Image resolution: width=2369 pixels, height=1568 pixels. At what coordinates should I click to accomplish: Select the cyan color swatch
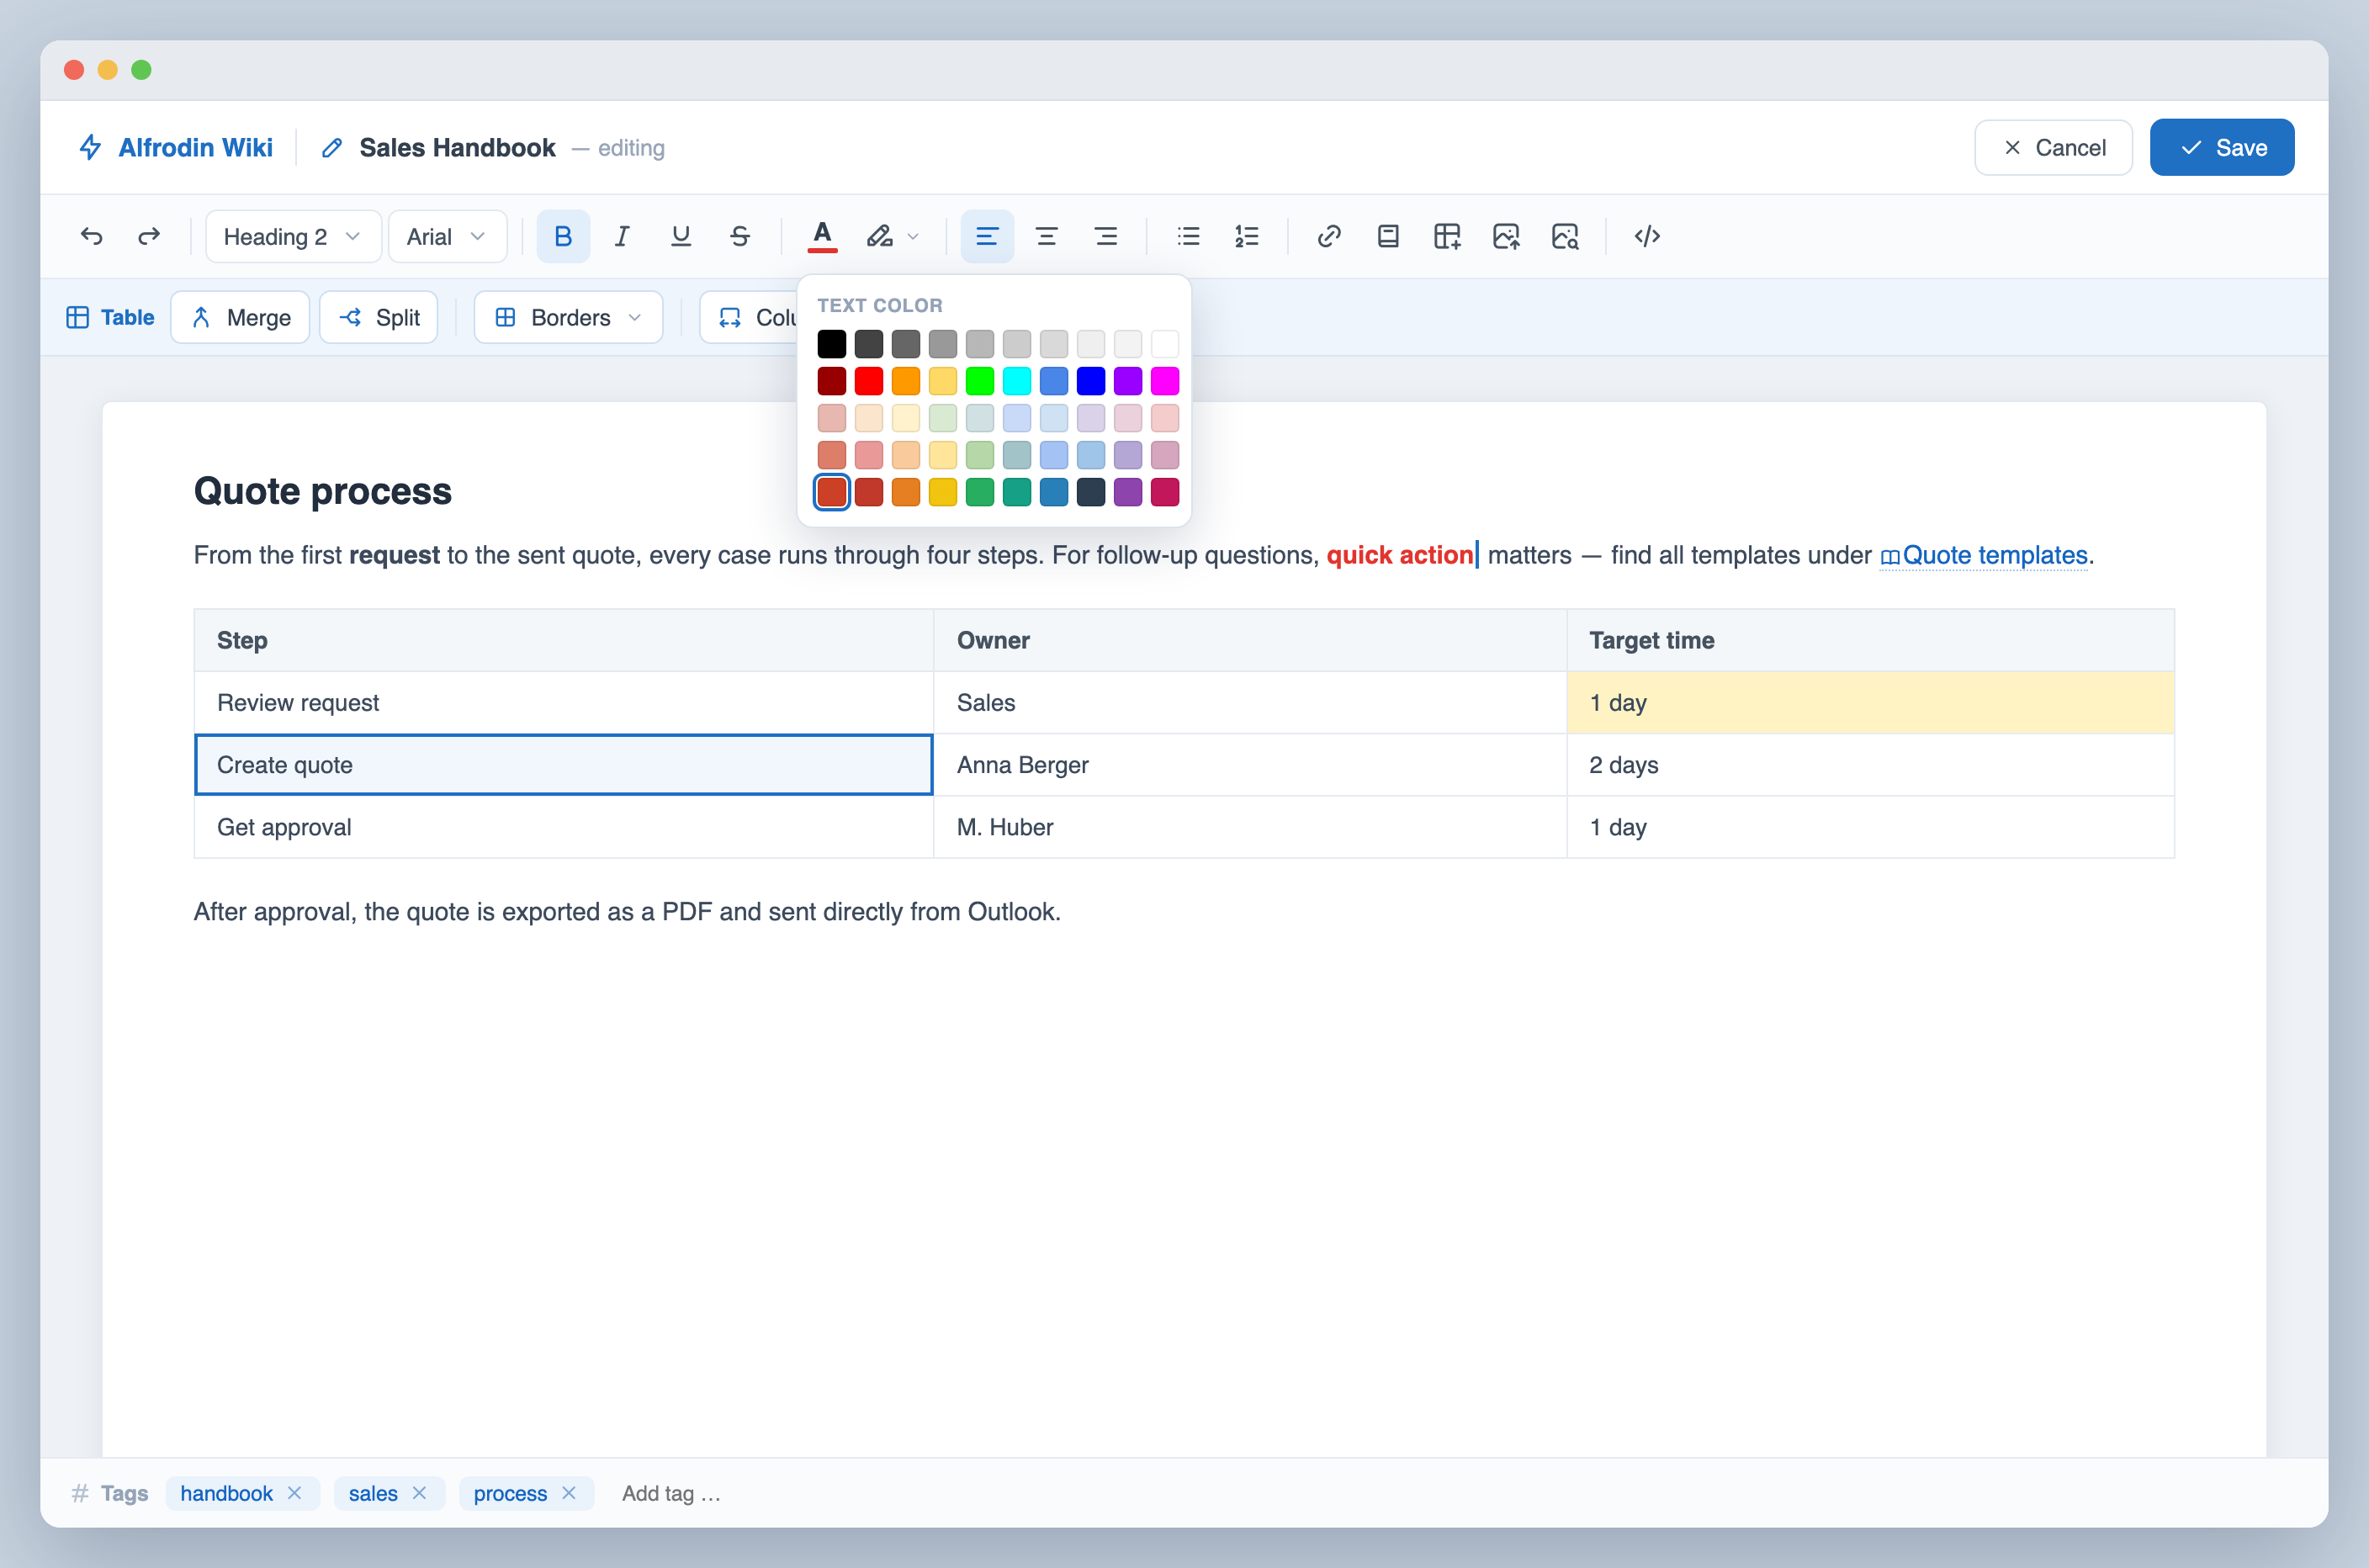(1016, 381)
